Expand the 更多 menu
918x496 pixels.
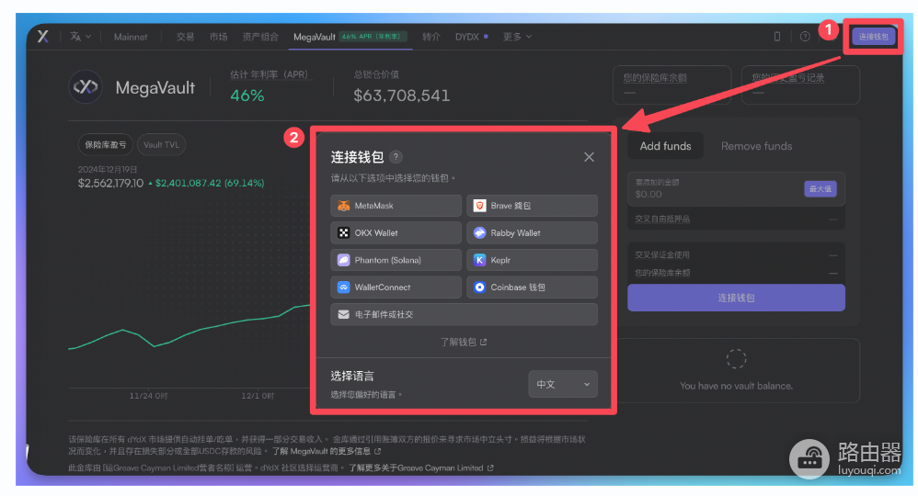tap(517, 37)
